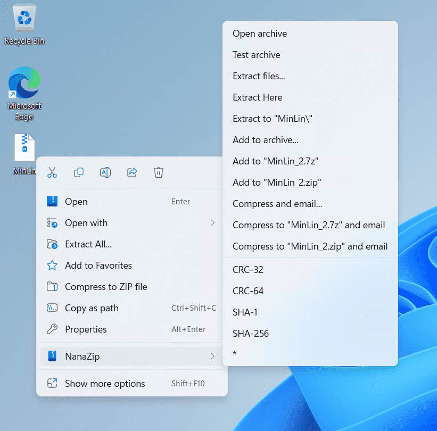437x431 pixels.
Task: Click the Copy icon in context menu
Action: [79, 172]
